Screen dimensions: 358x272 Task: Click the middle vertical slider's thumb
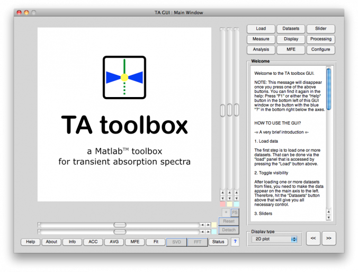pos(229,110)
